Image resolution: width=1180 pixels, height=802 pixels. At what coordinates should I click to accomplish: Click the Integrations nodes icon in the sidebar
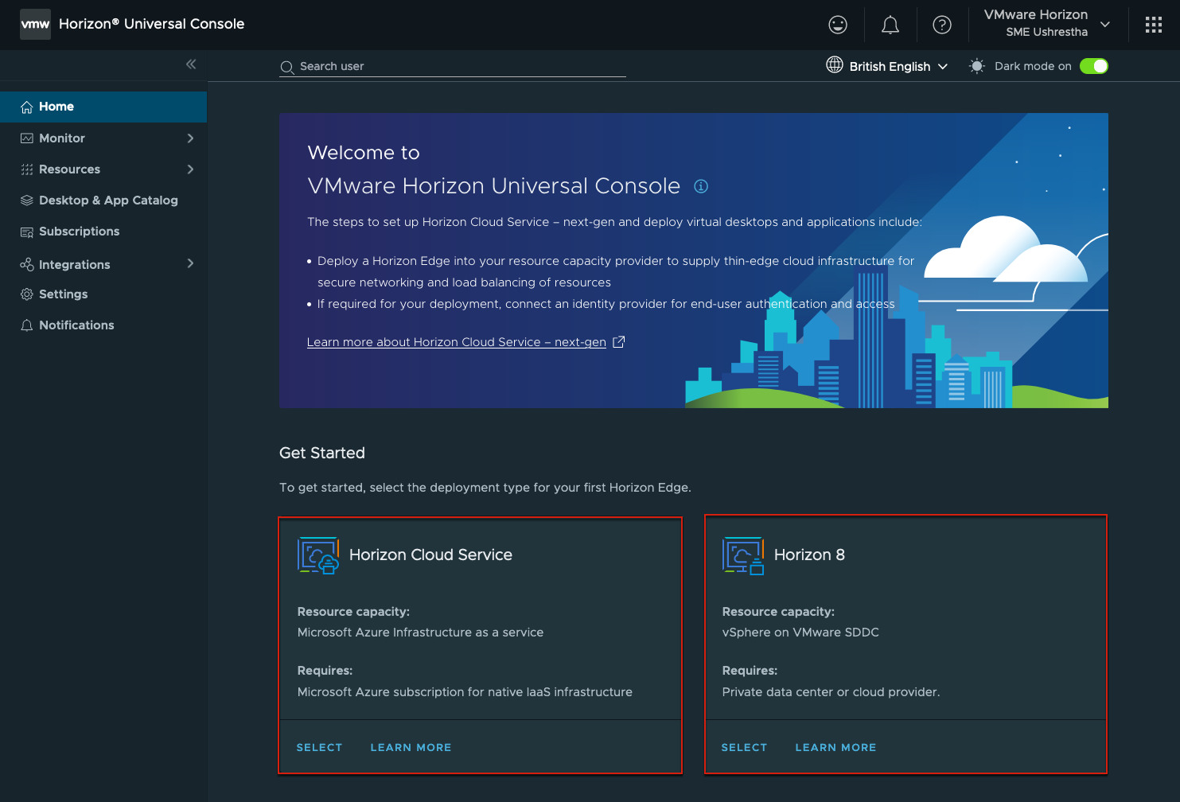[27, 264]
